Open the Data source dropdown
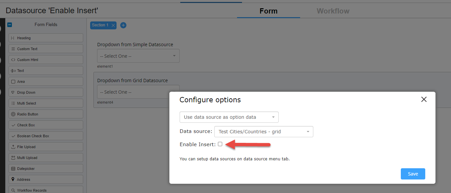451x193 pixels. click(263, 132)
